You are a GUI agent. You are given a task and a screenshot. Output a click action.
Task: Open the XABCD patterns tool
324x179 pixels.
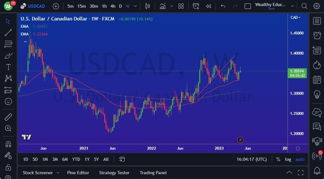click(8, 78)
